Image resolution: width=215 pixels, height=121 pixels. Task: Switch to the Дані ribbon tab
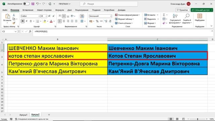point(70,10)
